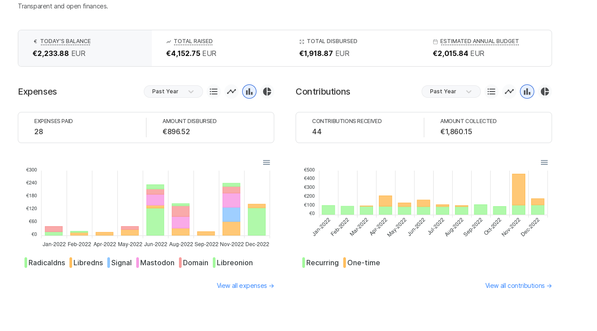Open the Expenses chart hamburger menu
This screenshot has height=331, width=597.
pyautogui.click(x=266, y=163)
